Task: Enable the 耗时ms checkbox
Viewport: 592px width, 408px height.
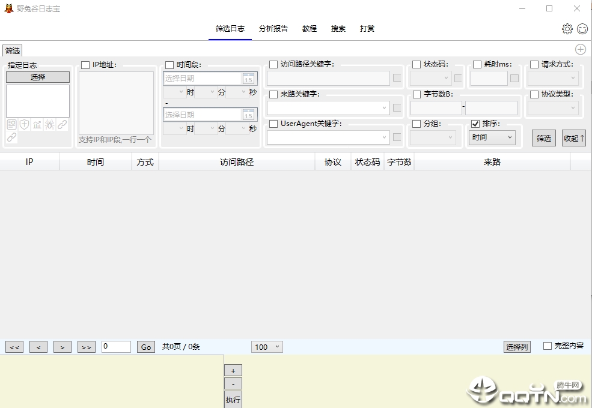Action: click(477, 64)
